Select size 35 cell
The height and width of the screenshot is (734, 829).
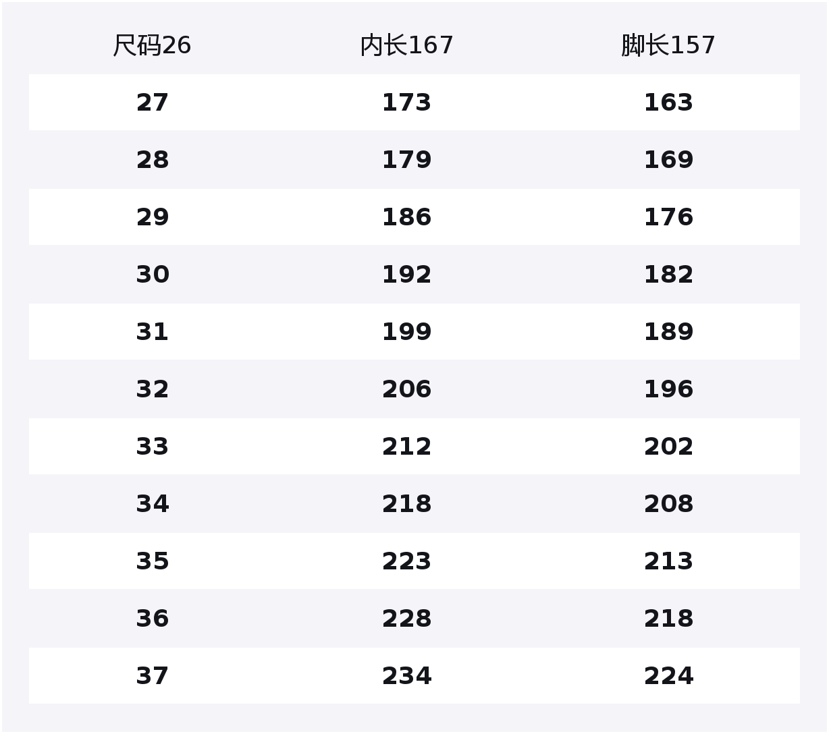[153, 561]
